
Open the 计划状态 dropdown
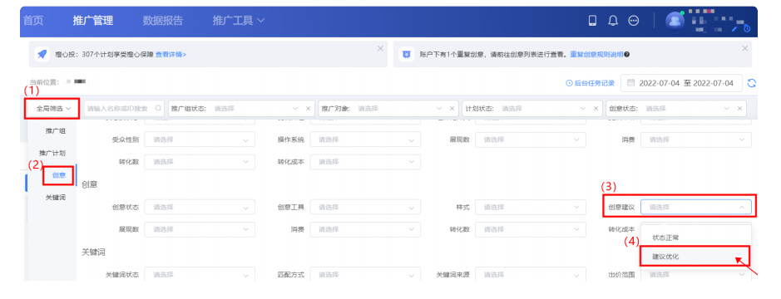(x=532, y=109)
